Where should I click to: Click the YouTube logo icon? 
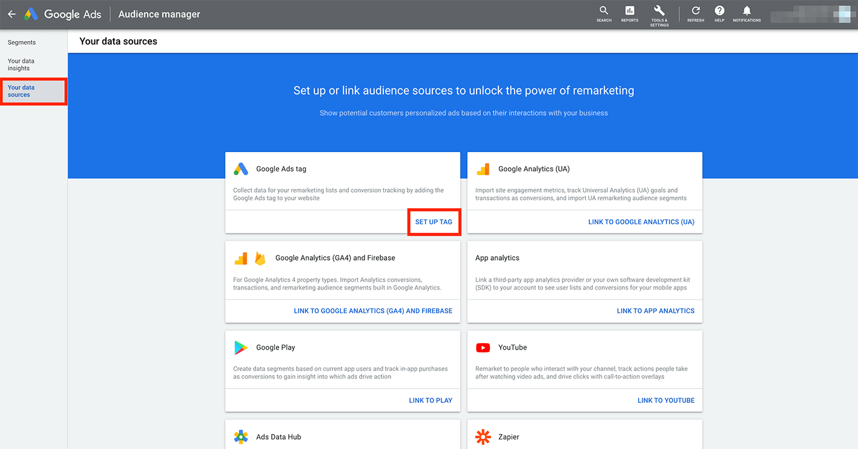(483, 347)
